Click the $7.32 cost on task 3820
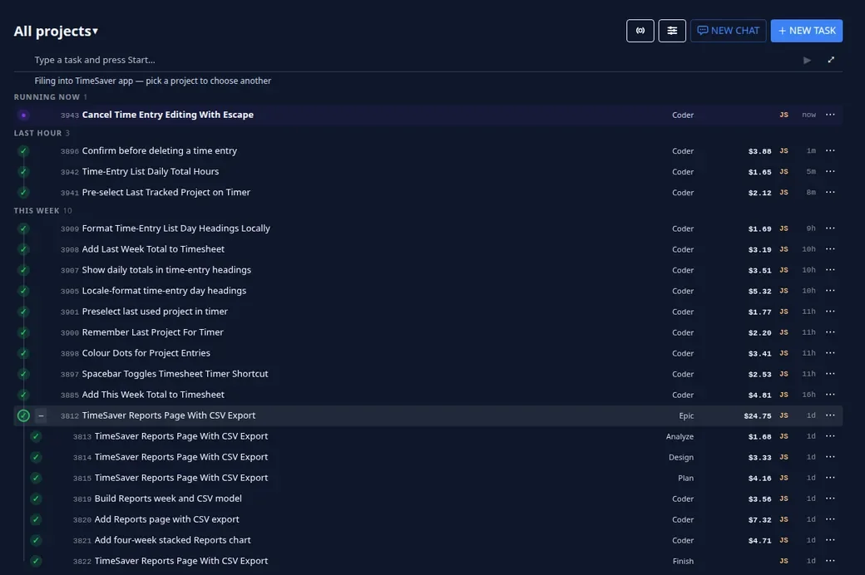Screen dimensions: 865x575 pos(759,520)
